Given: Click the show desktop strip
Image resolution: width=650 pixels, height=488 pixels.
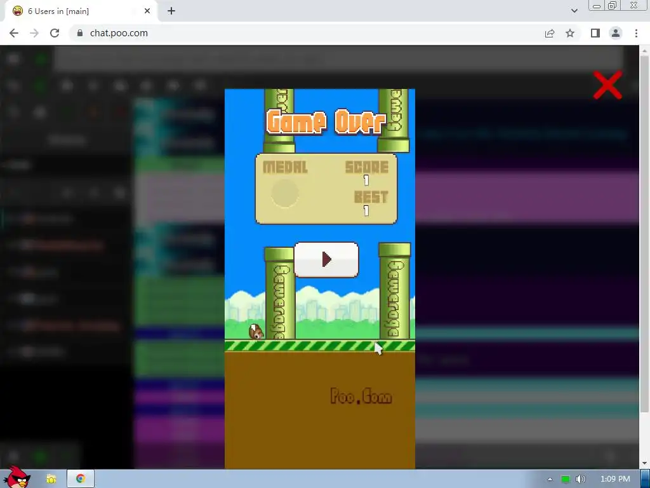Looking at the screenshot, I should tap(646, 479).
